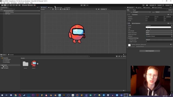Viewport: 173px width, 97px height.
Task: Collapse Additional Settings section
Action: pos(128,38)
